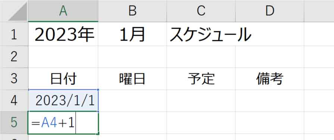The width and height of the screenshot is (334, 140).
Task: Click cell B1 showing 1月
Action: [x=132, y=35]
